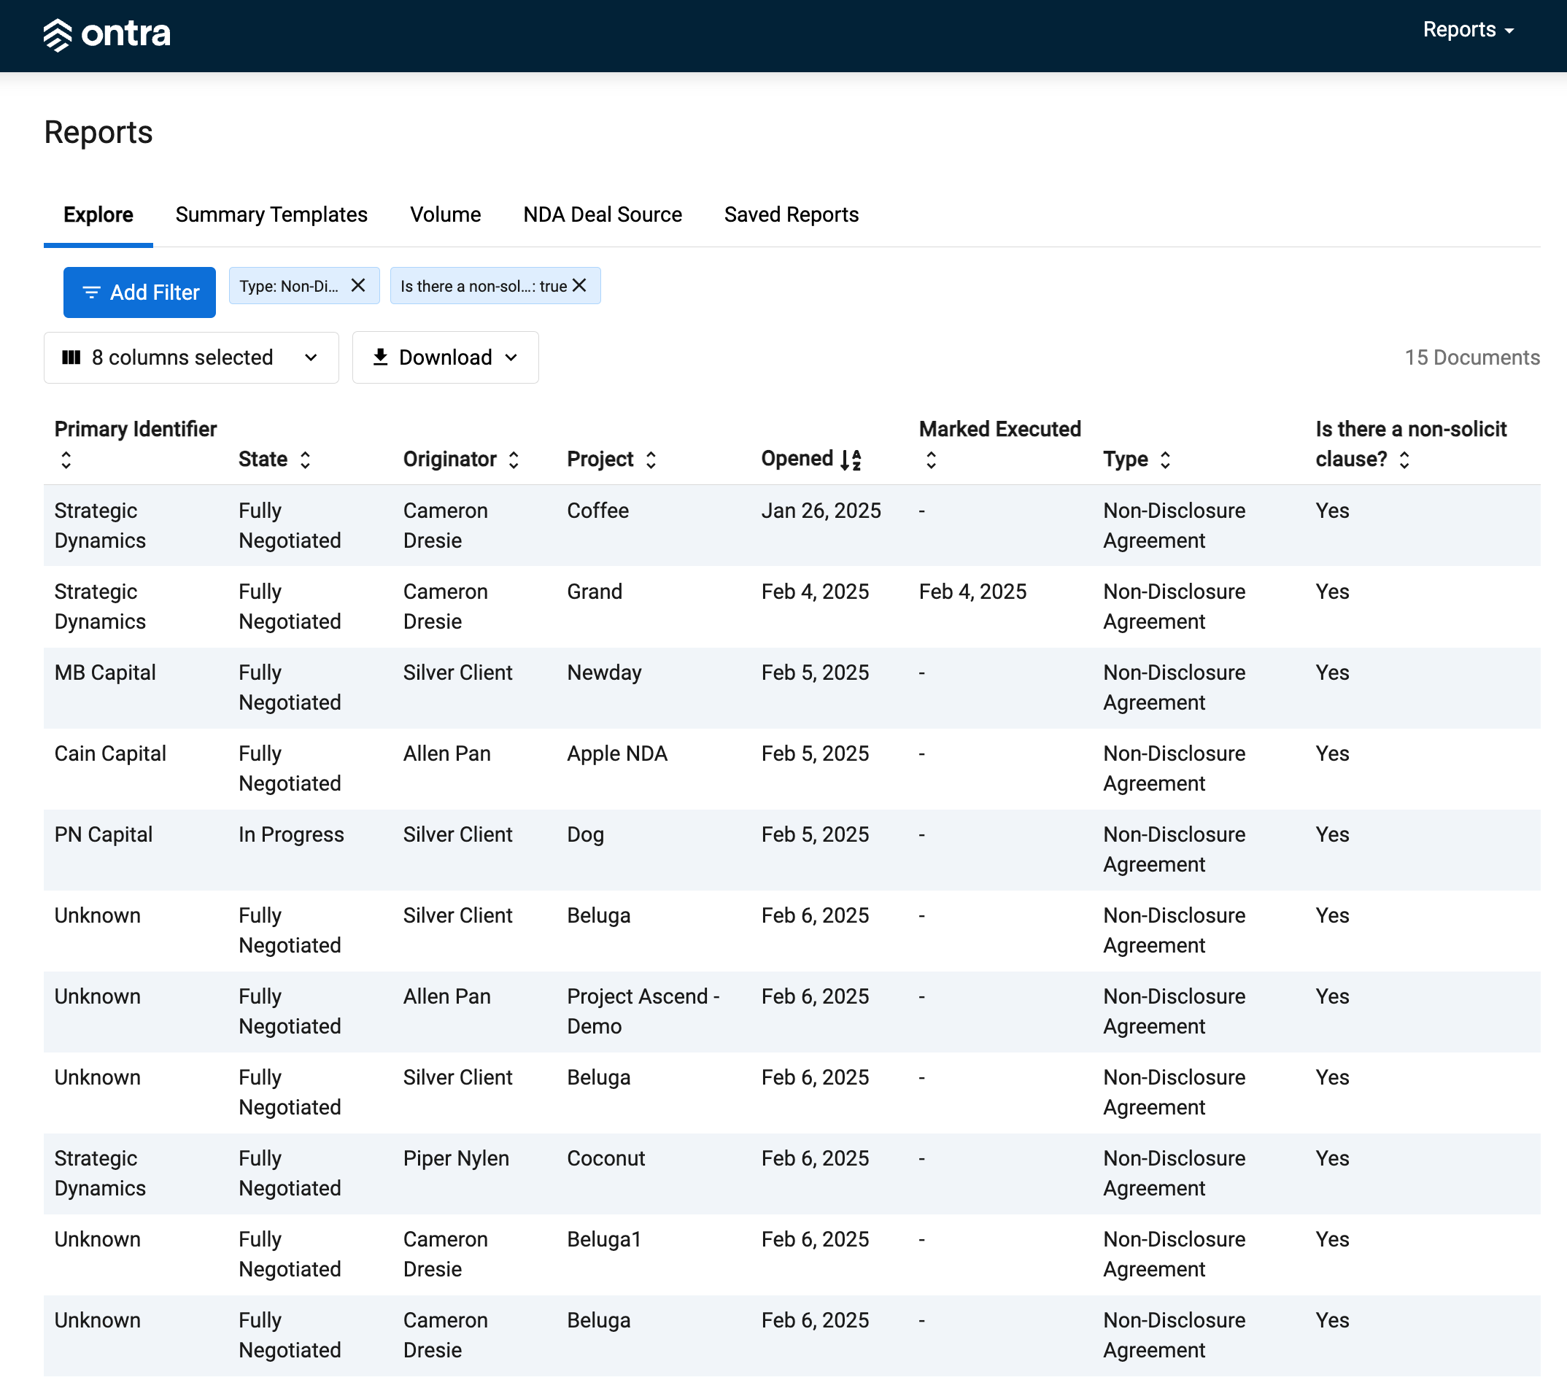The height and width of the screenshot is (1380, 1567).
Task: Sort by Marked Executed column arrows
Action: pyautogui.click(x=931, y=460)
